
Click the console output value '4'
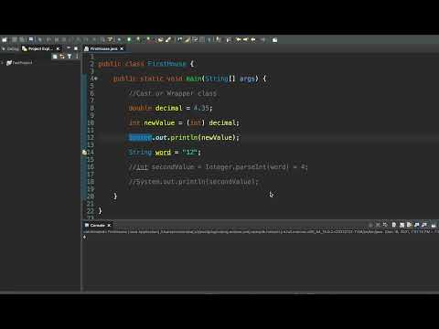(x=84, y=237)
